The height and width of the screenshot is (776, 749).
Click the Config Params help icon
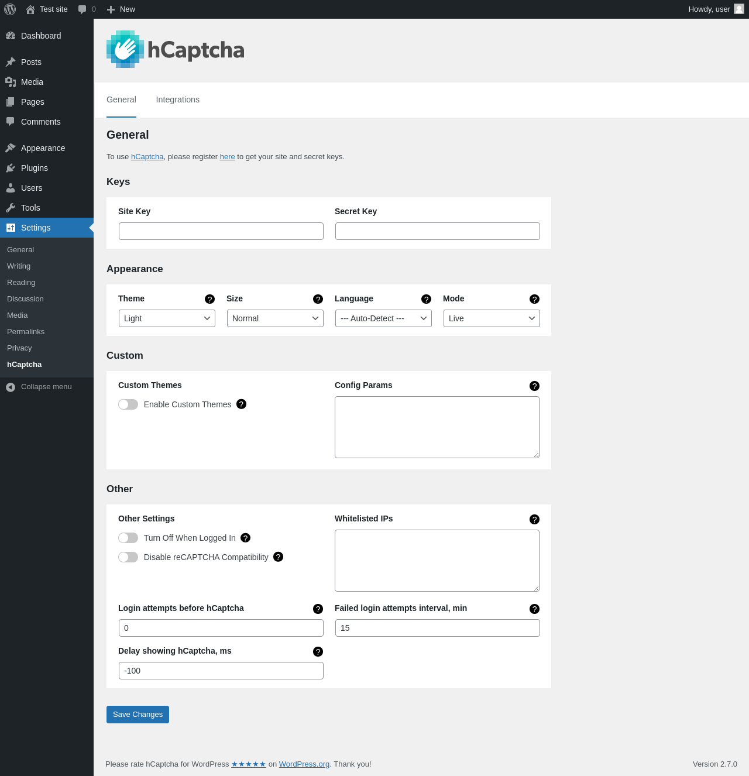534,386
